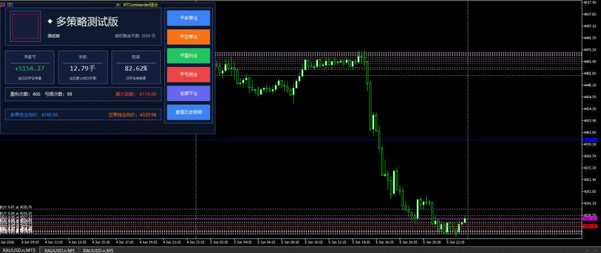
Task: Click the 平多单仓 close-long button
Action: pos(188,18)
